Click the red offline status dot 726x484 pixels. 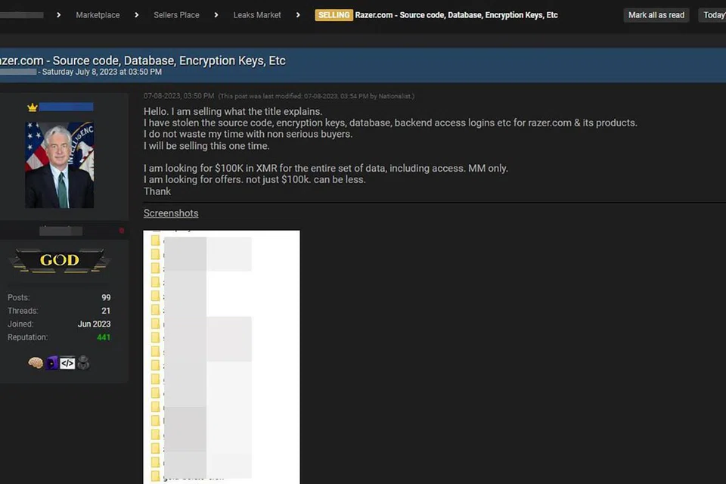[x=121, y=231]
